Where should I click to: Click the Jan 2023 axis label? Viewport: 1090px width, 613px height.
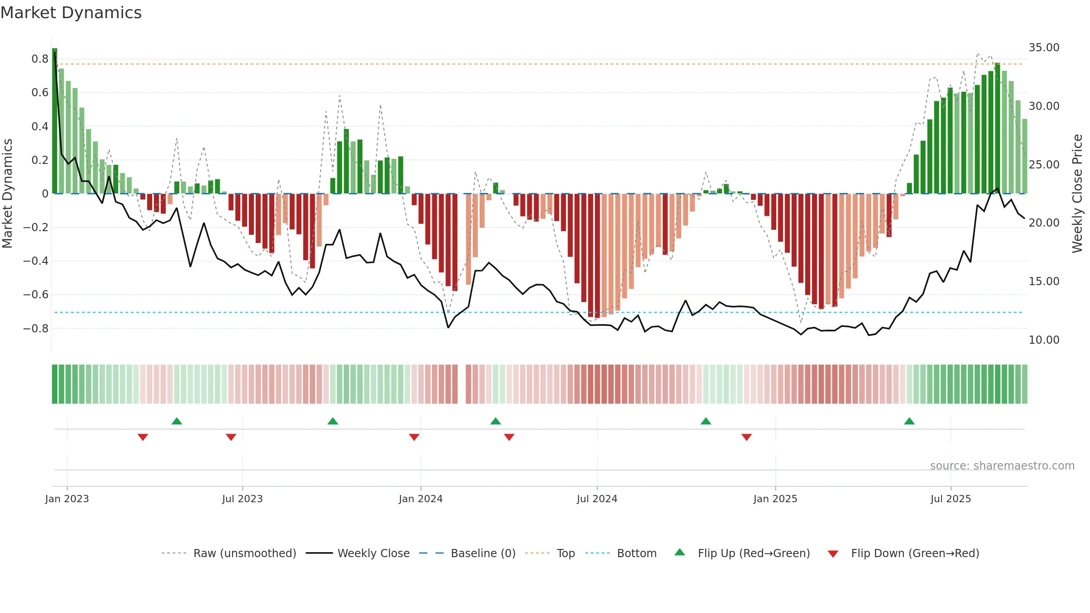67,499
